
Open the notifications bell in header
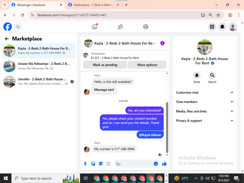click(222, 27)
